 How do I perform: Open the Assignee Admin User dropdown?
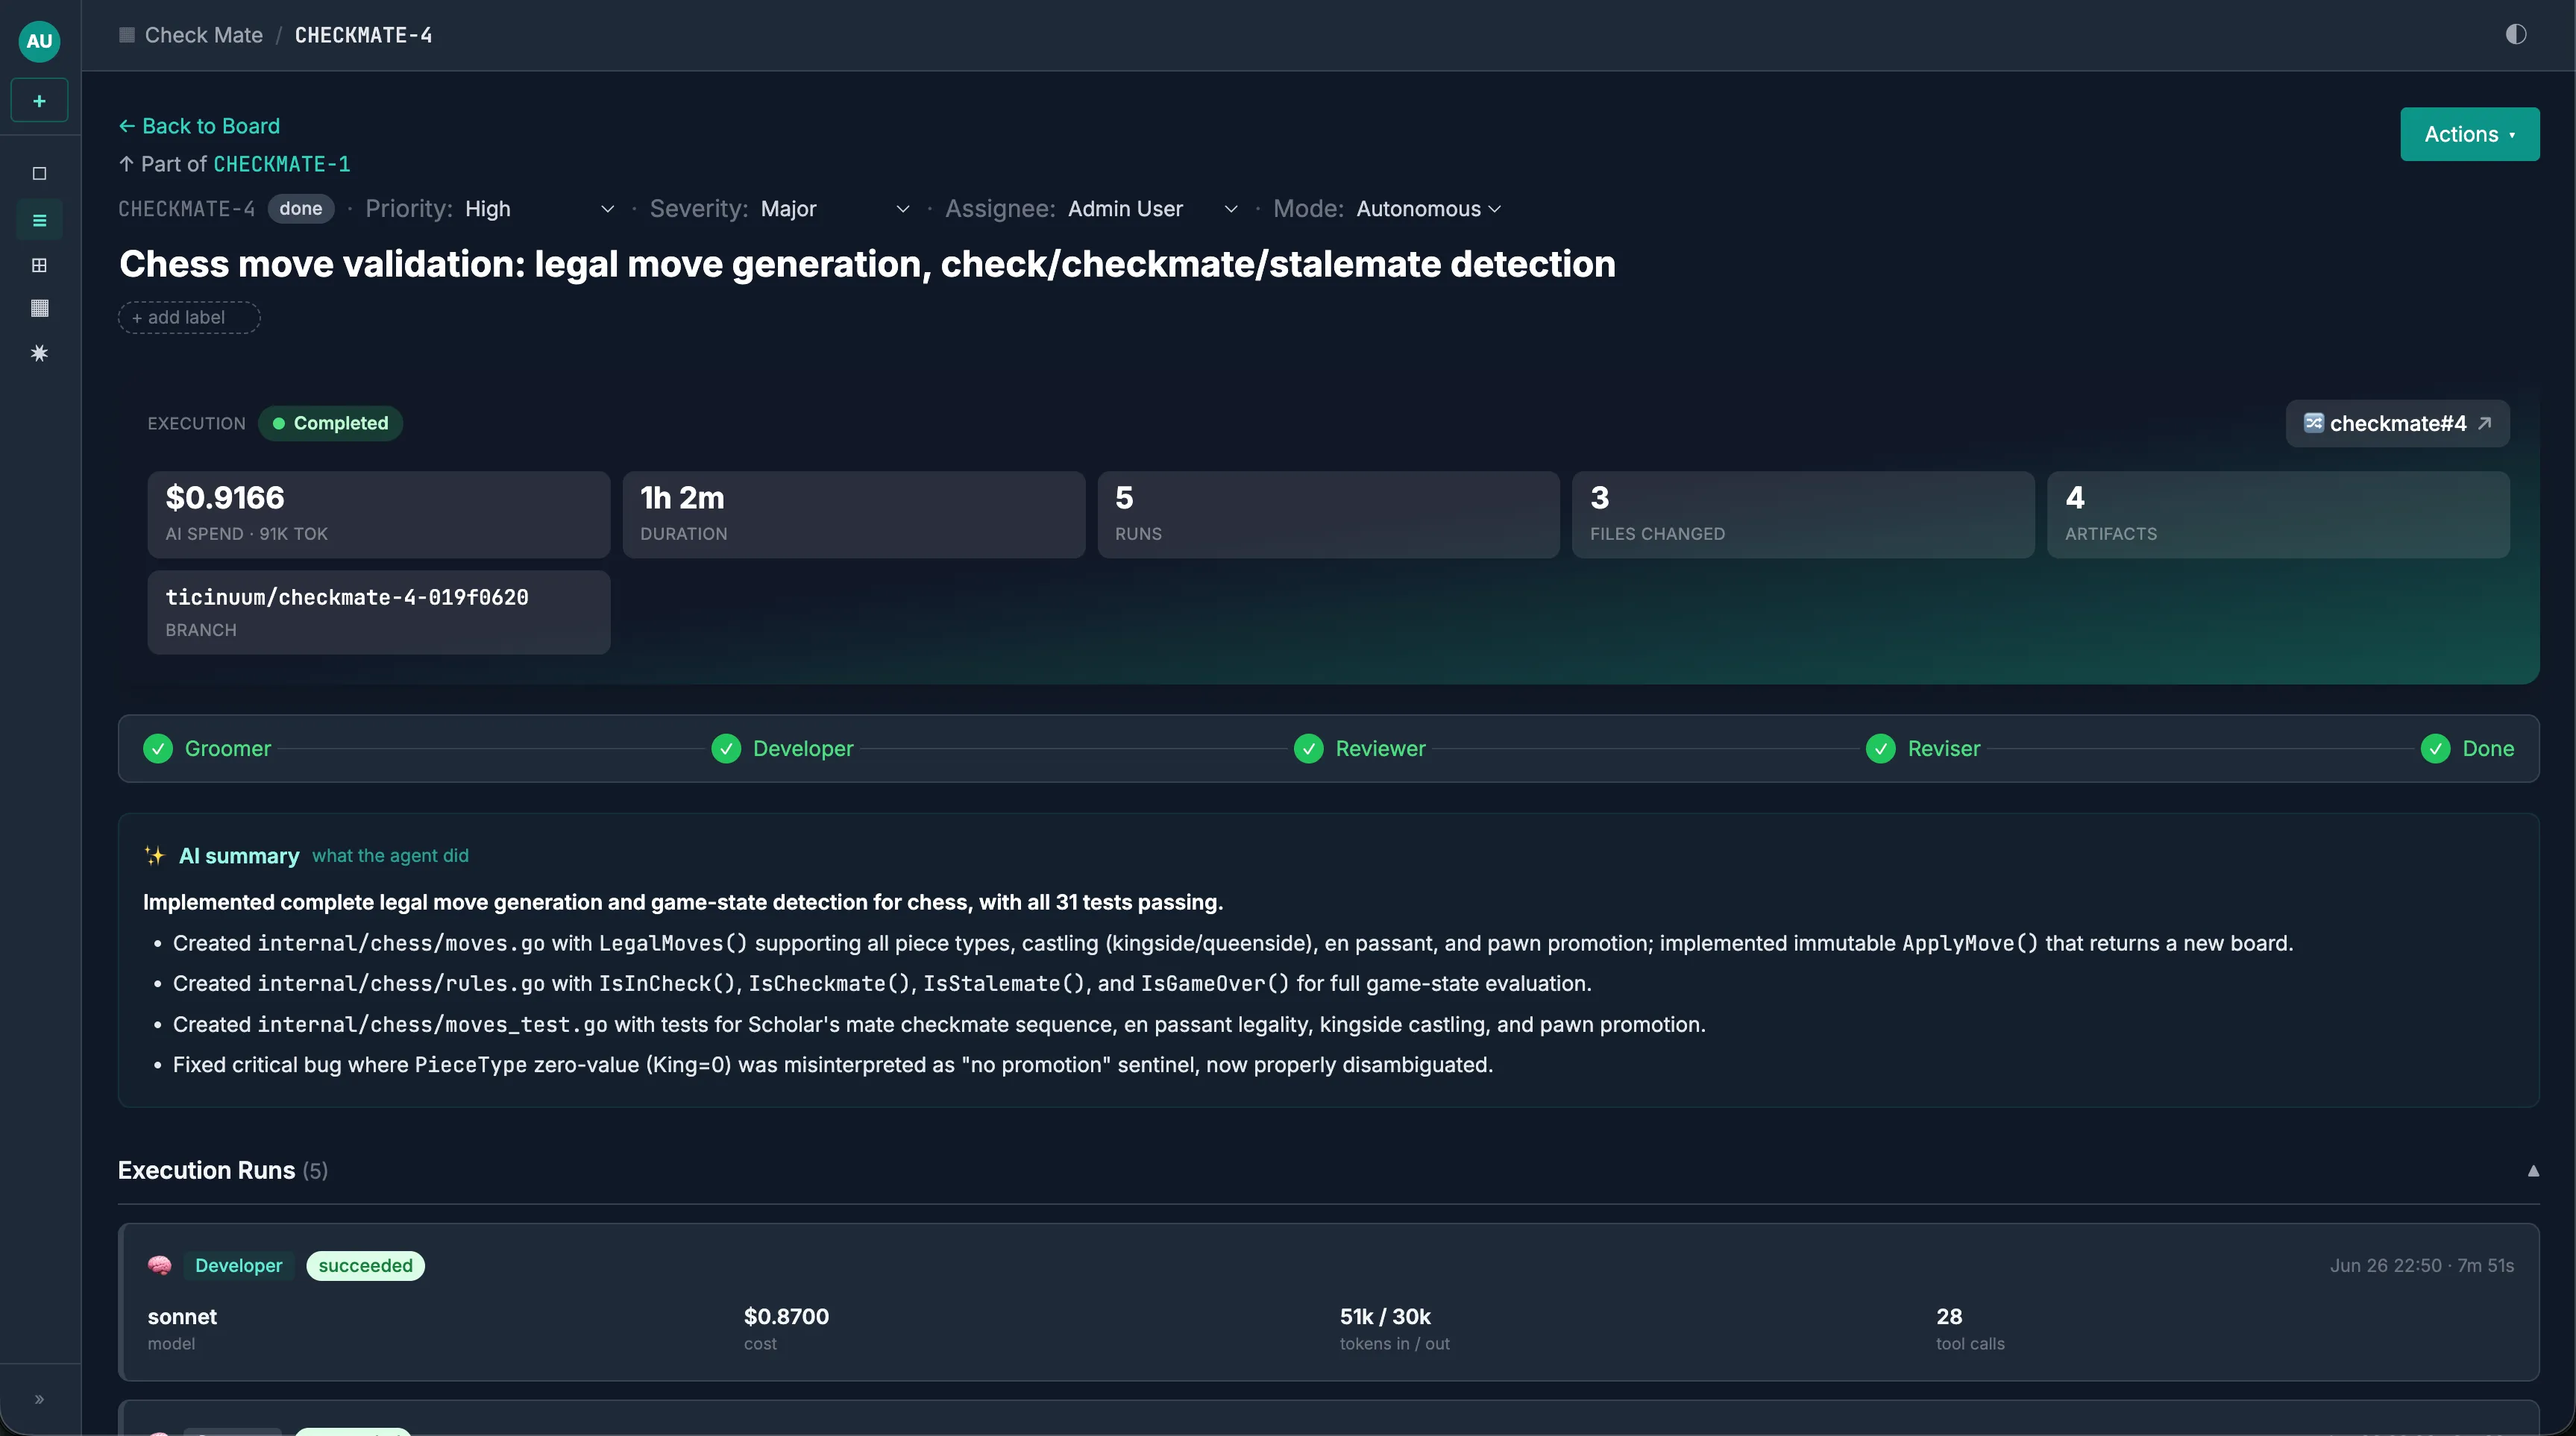pos(1153,209)
